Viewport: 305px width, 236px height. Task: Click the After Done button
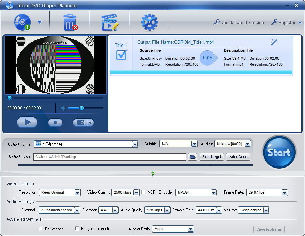238,157
